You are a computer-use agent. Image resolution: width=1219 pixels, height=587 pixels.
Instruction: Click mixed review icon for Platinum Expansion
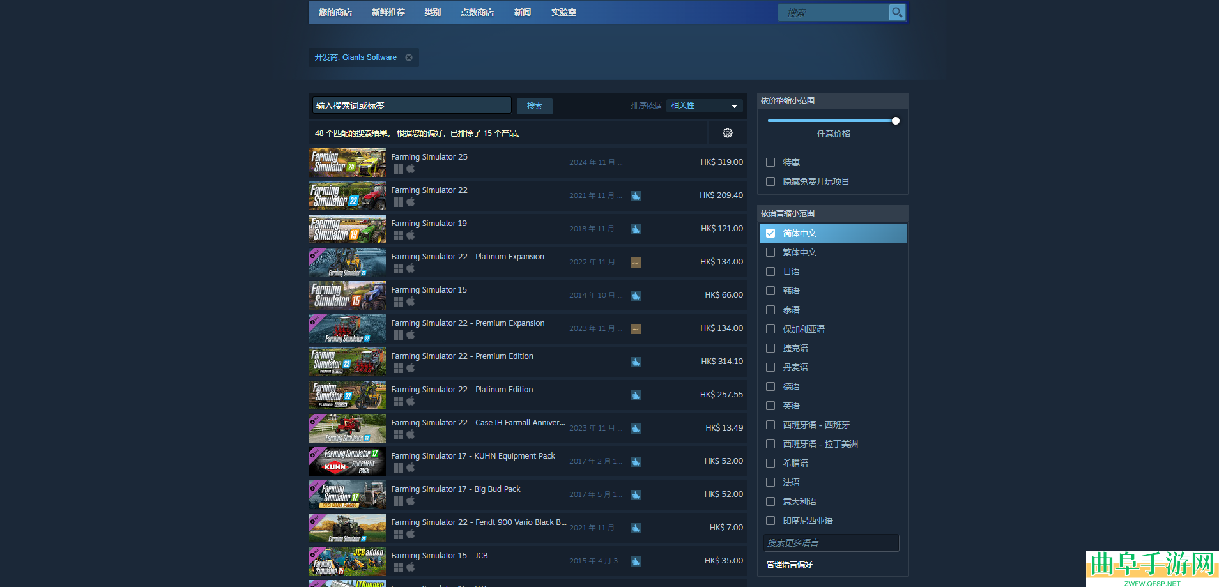[x=635, y=263]
